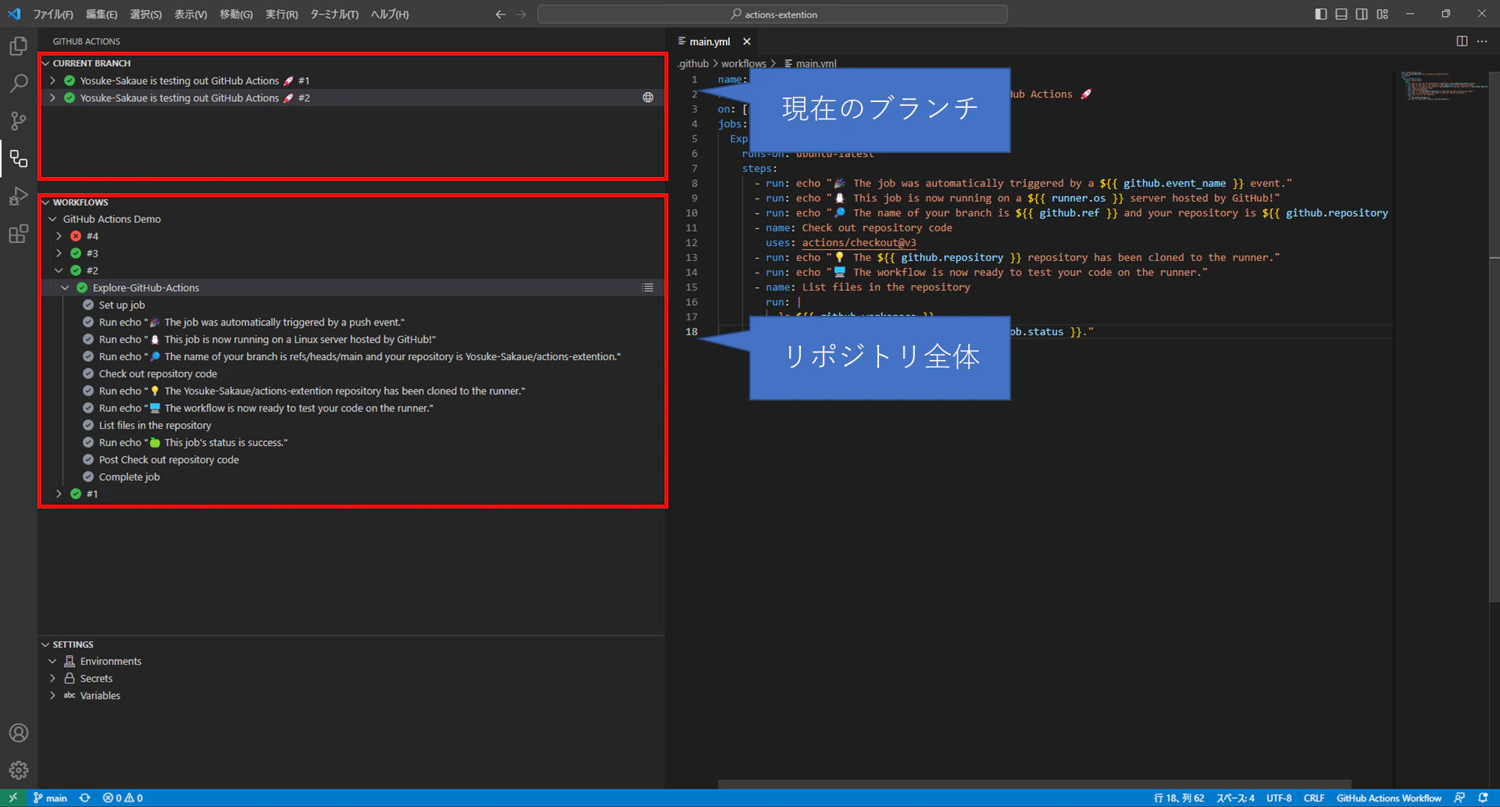Toggle the primary side bar
Screen dimensions: 1500x807
[x=1321, y=14]
